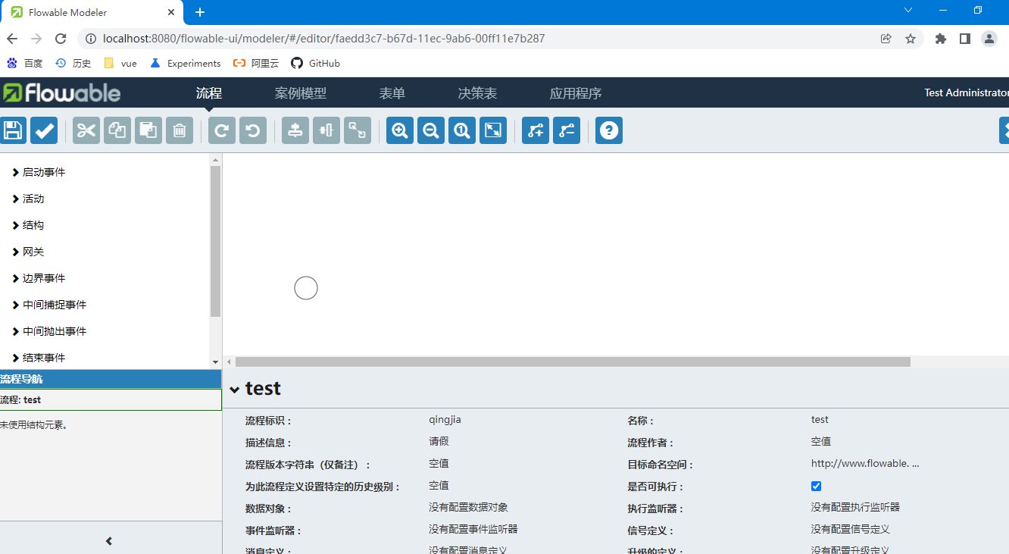Viewport: 1009px width, 554px height.
Task: Cut selected element using scissors icon
Action: (86, 130)
